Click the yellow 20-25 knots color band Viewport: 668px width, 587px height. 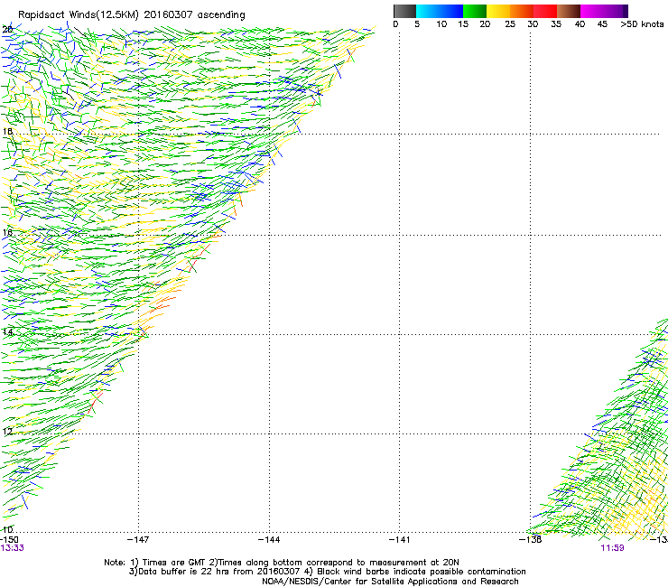pyautogui.click(x=498, y=11)
